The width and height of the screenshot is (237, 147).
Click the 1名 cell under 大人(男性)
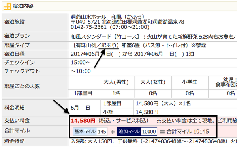point(116,93)
